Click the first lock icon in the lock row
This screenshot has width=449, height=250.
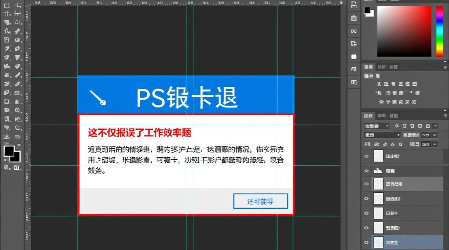(377, 144)
